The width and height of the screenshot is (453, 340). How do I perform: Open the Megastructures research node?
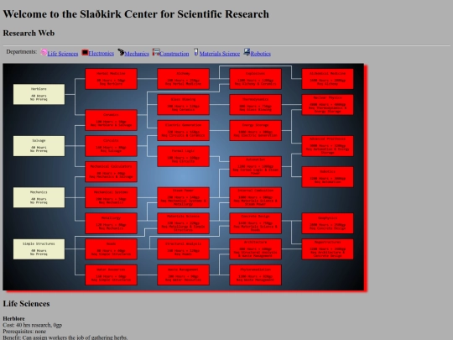point(328,249)
